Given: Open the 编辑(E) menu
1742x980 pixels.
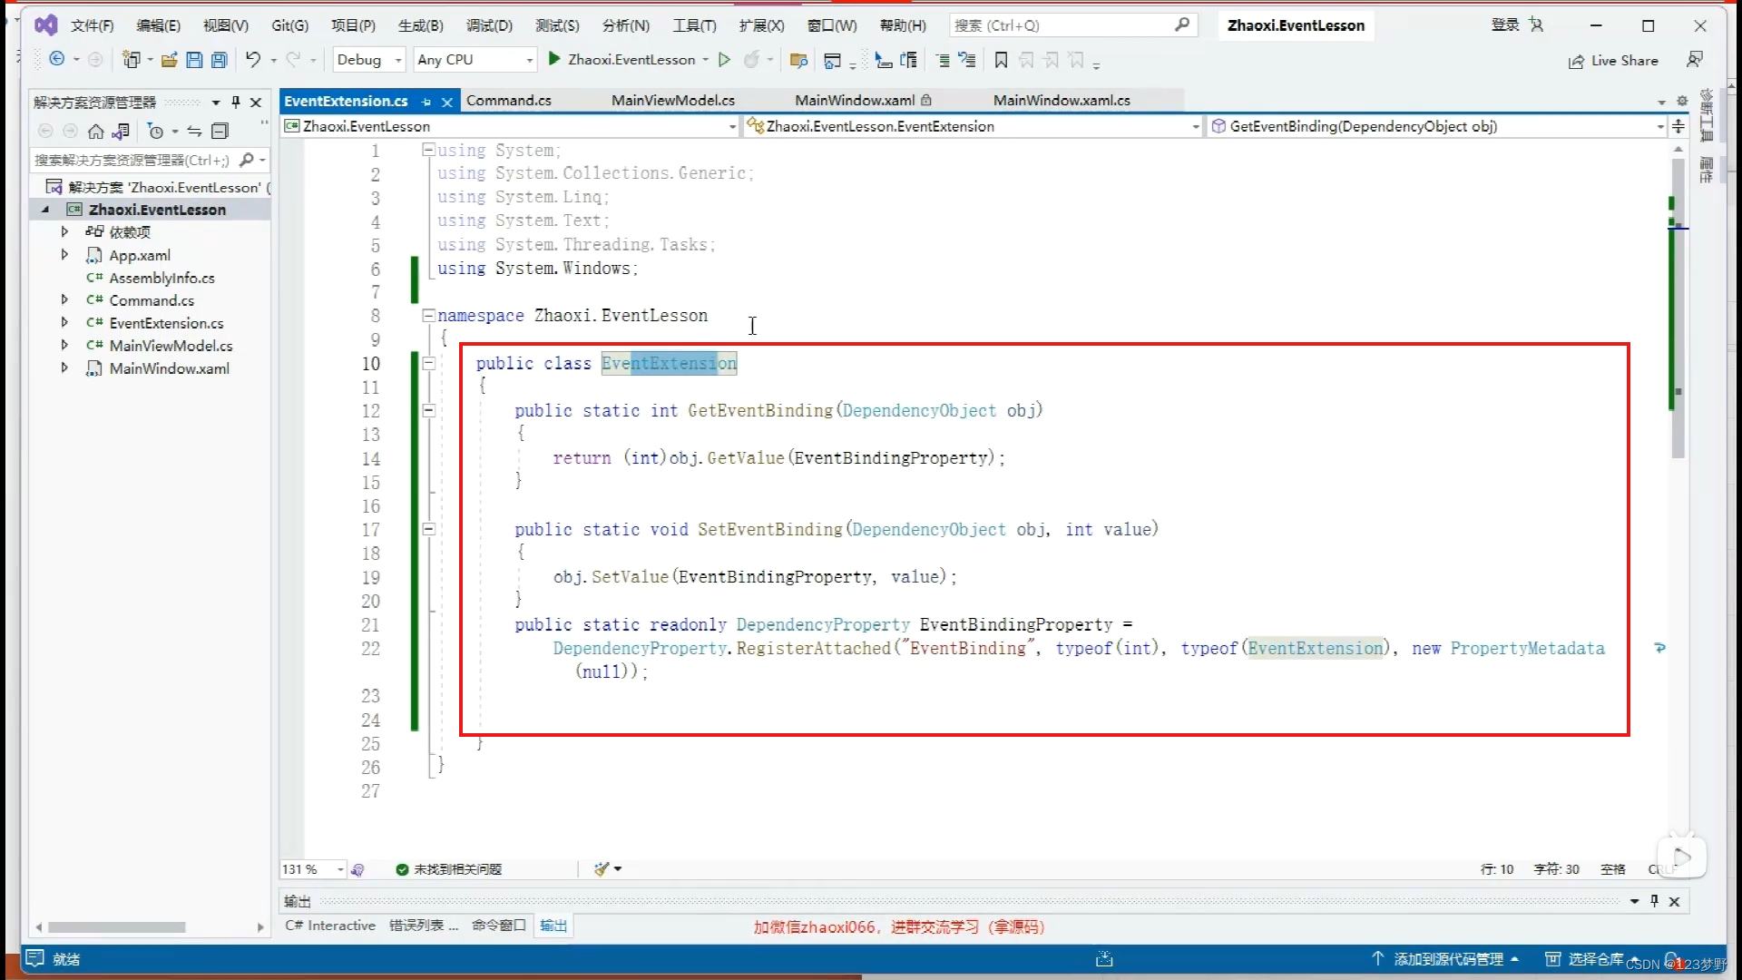Looking at the screenshot, I should [x=158, y=25].
